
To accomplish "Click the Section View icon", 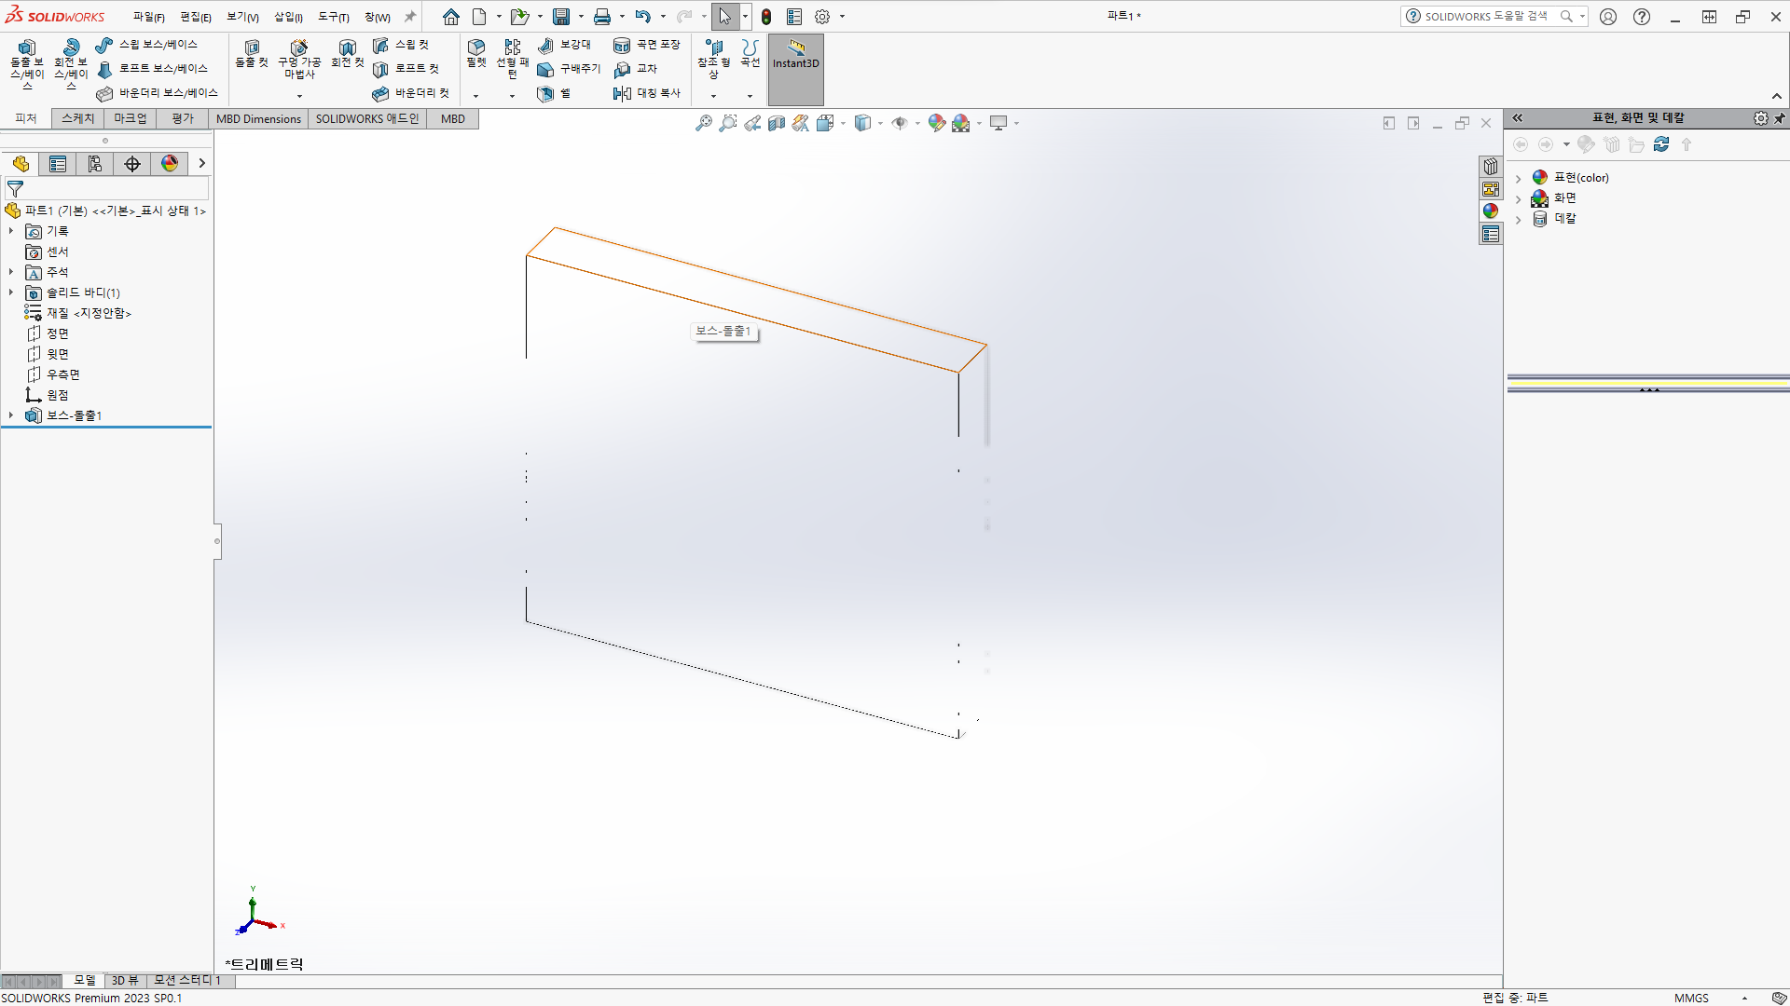I will click(x=777, y=123).
